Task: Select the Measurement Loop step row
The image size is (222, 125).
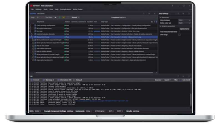Action: [94, 37]
